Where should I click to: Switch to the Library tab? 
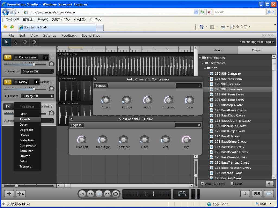pyautogui.click(x=217, y=50)
